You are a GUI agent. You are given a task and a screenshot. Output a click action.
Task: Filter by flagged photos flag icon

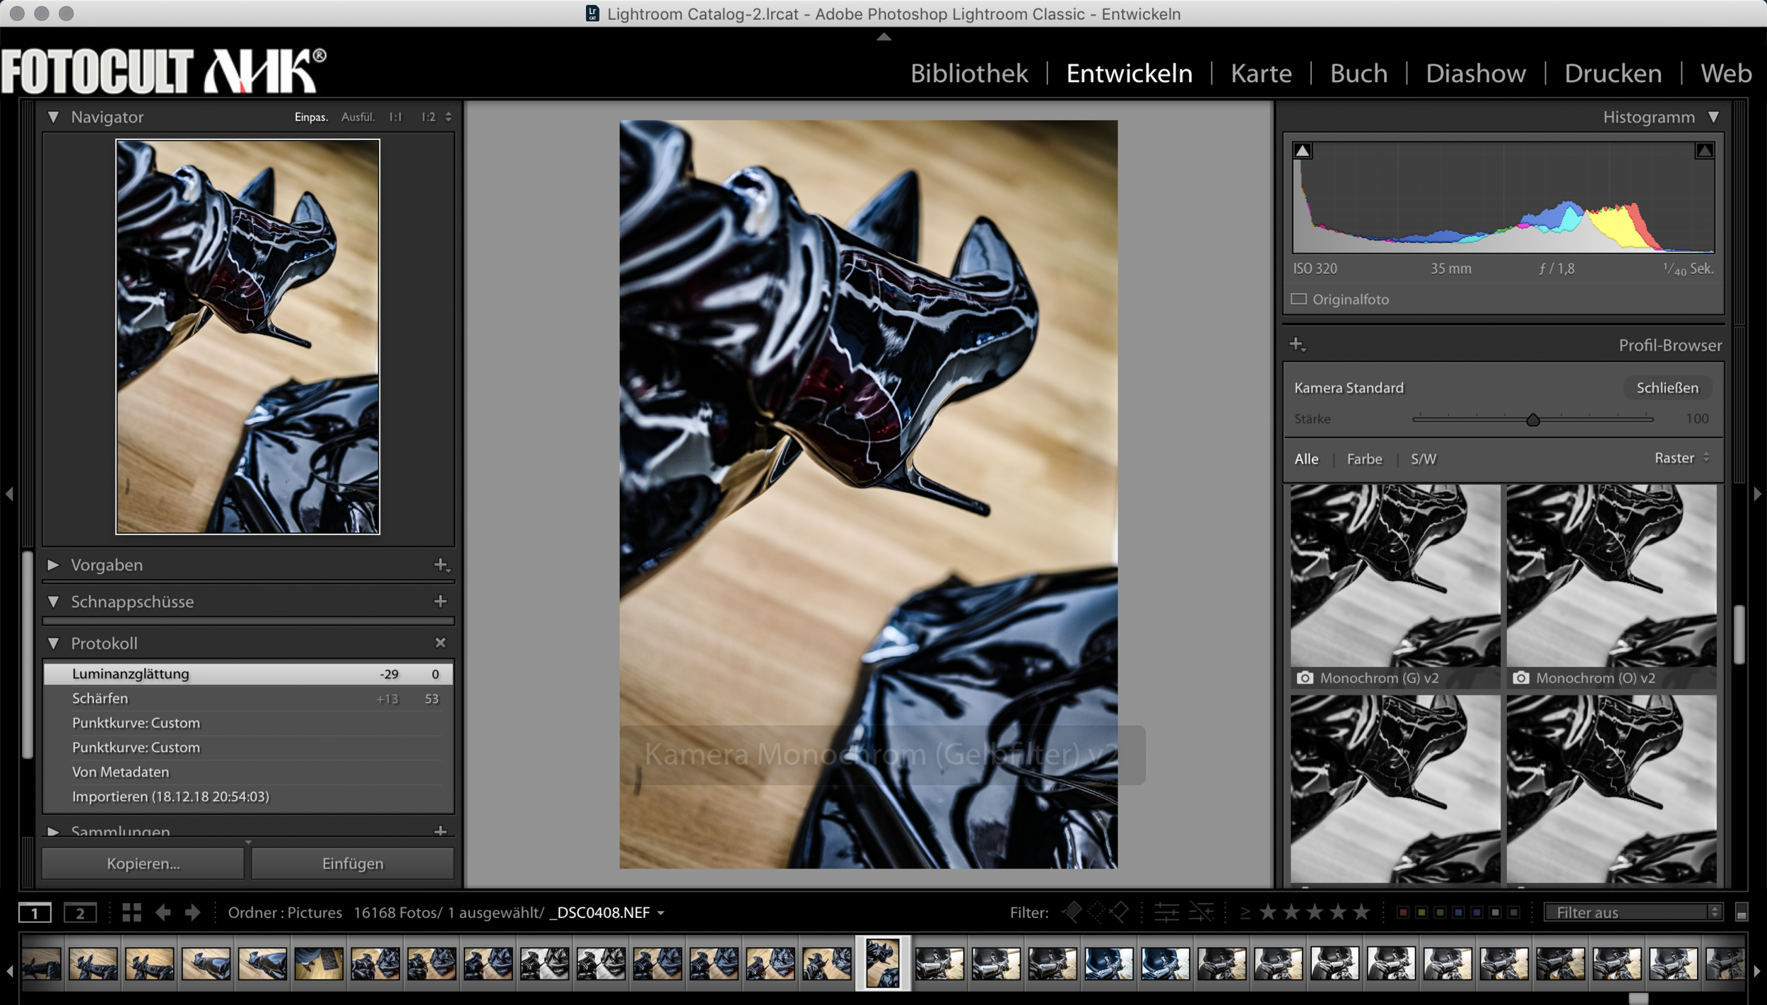click(x=1072, y=912)
